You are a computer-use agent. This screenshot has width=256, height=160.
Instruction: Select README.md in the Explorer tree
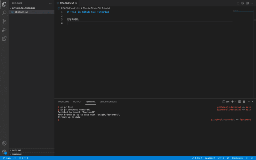click(21, 12)
